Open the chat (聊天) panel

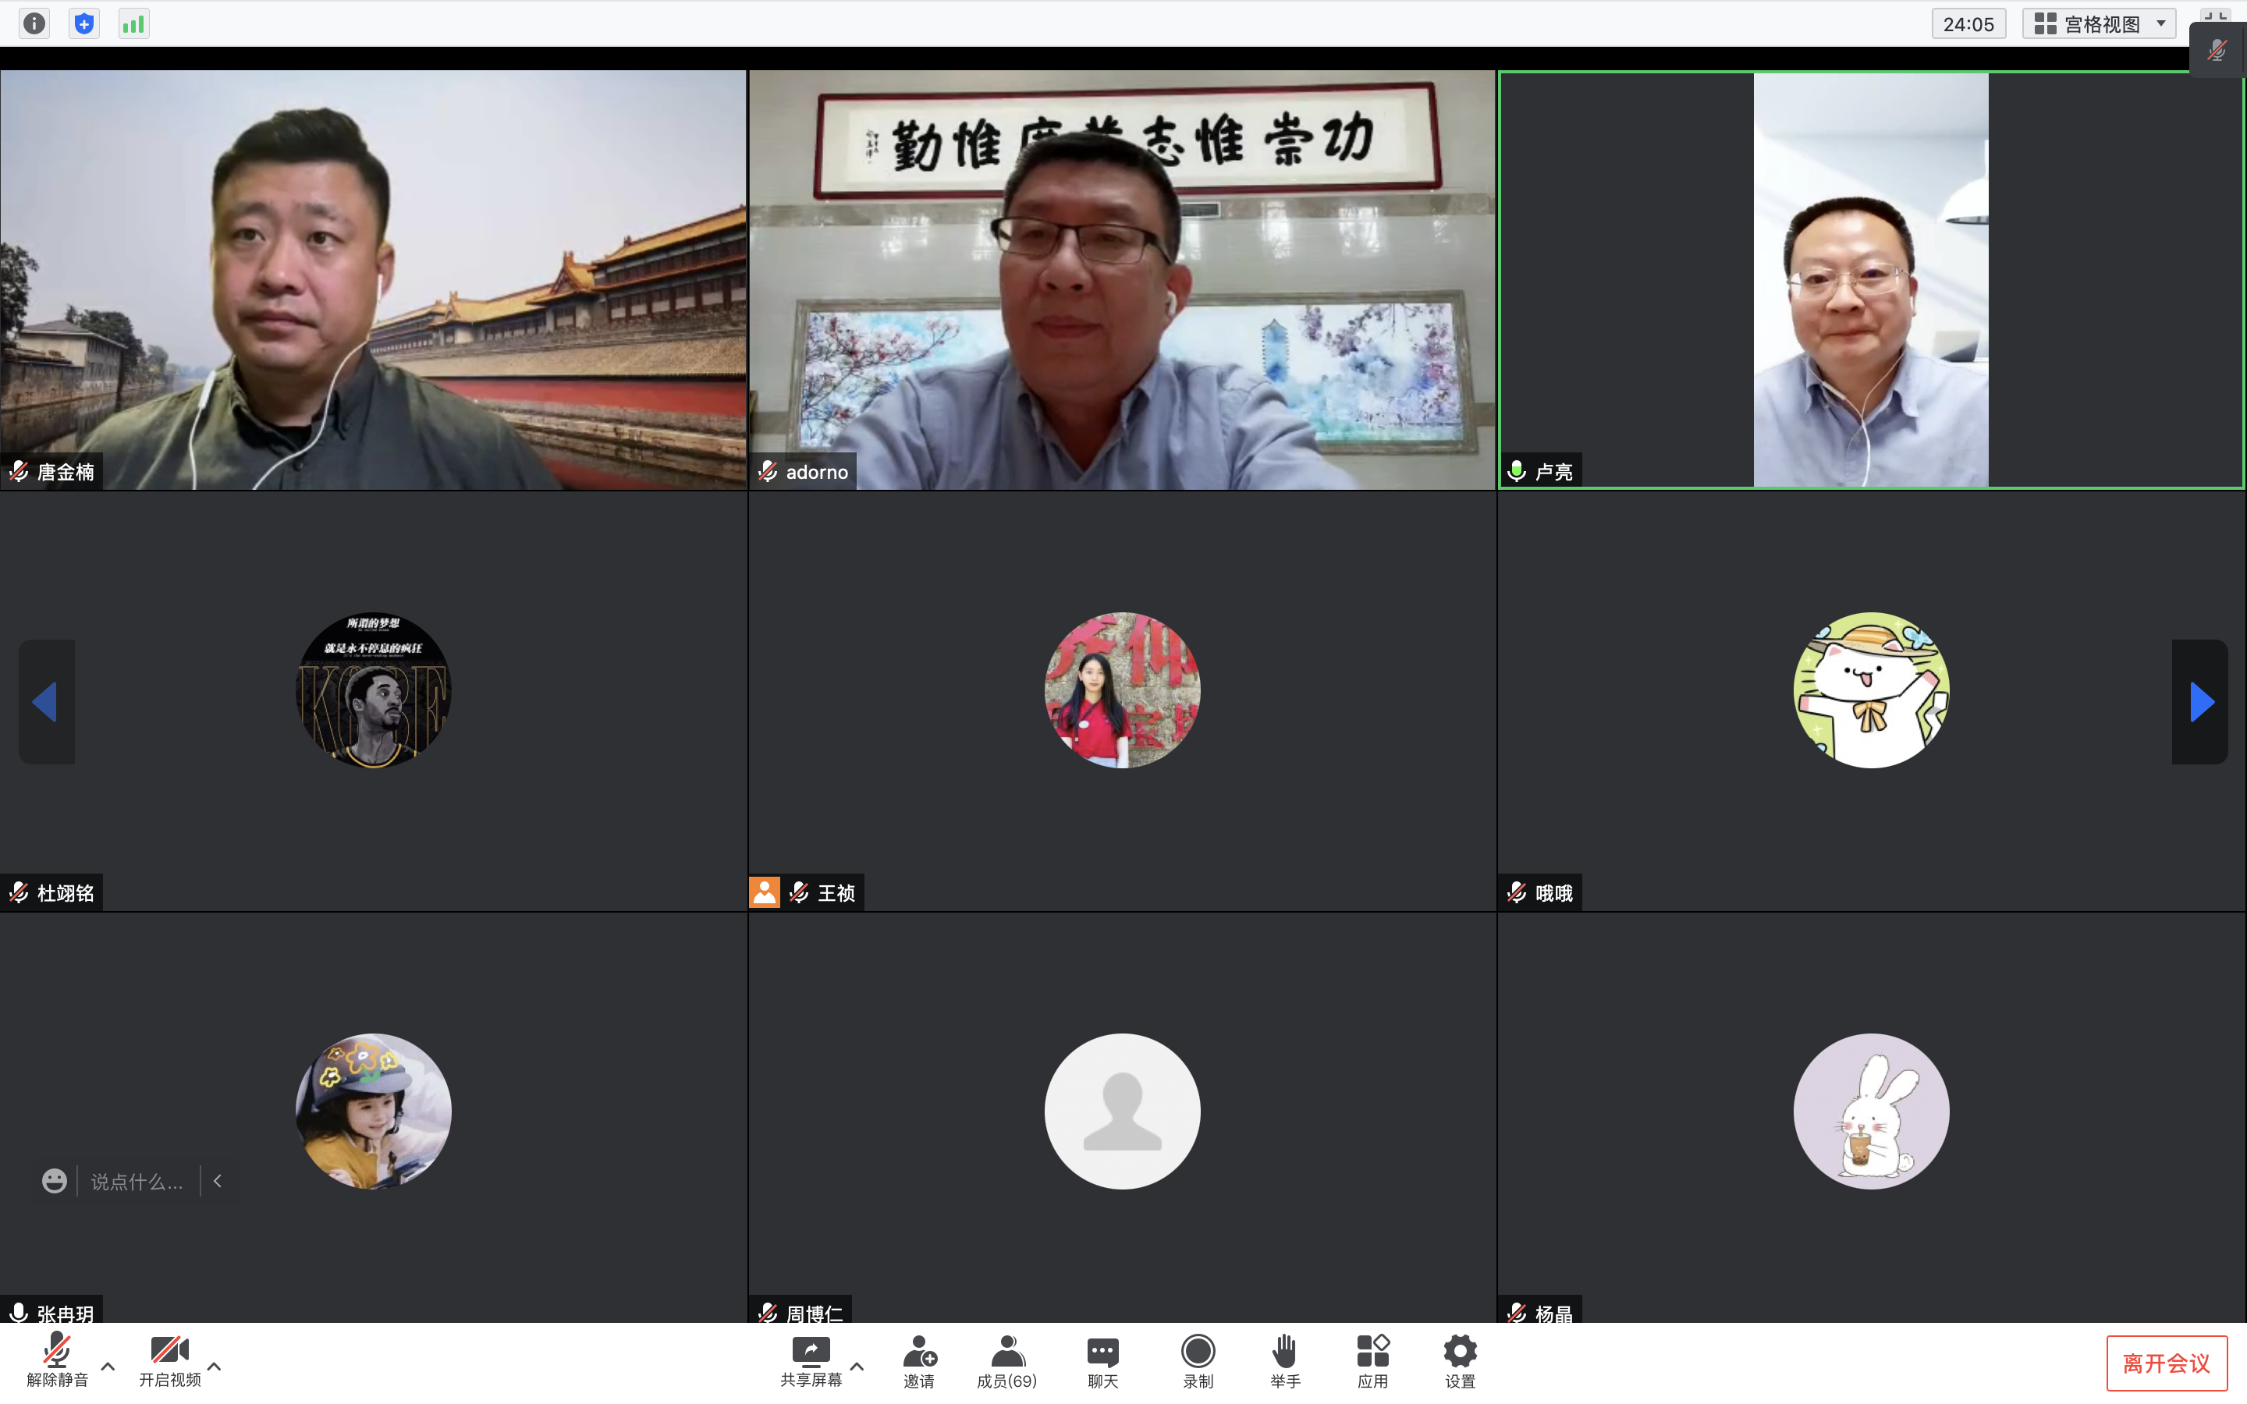(x=1102, y=1361)
